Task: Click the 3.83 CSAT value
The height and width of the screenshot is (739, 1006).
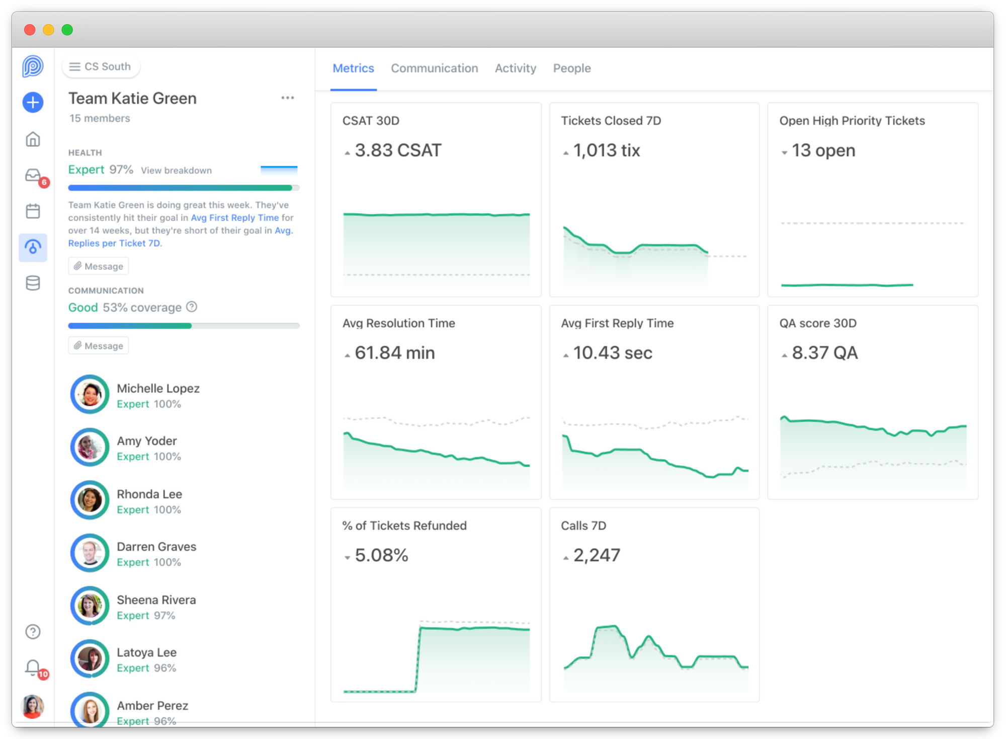Action: (398, 150)
